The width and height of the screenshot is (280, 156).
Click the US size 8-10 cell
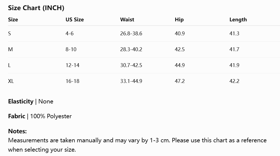71,49
